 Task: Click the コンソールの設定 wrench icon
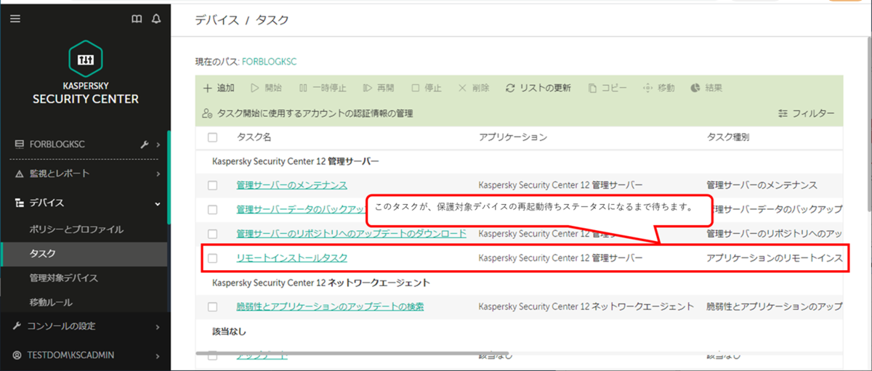coord(17,326)
